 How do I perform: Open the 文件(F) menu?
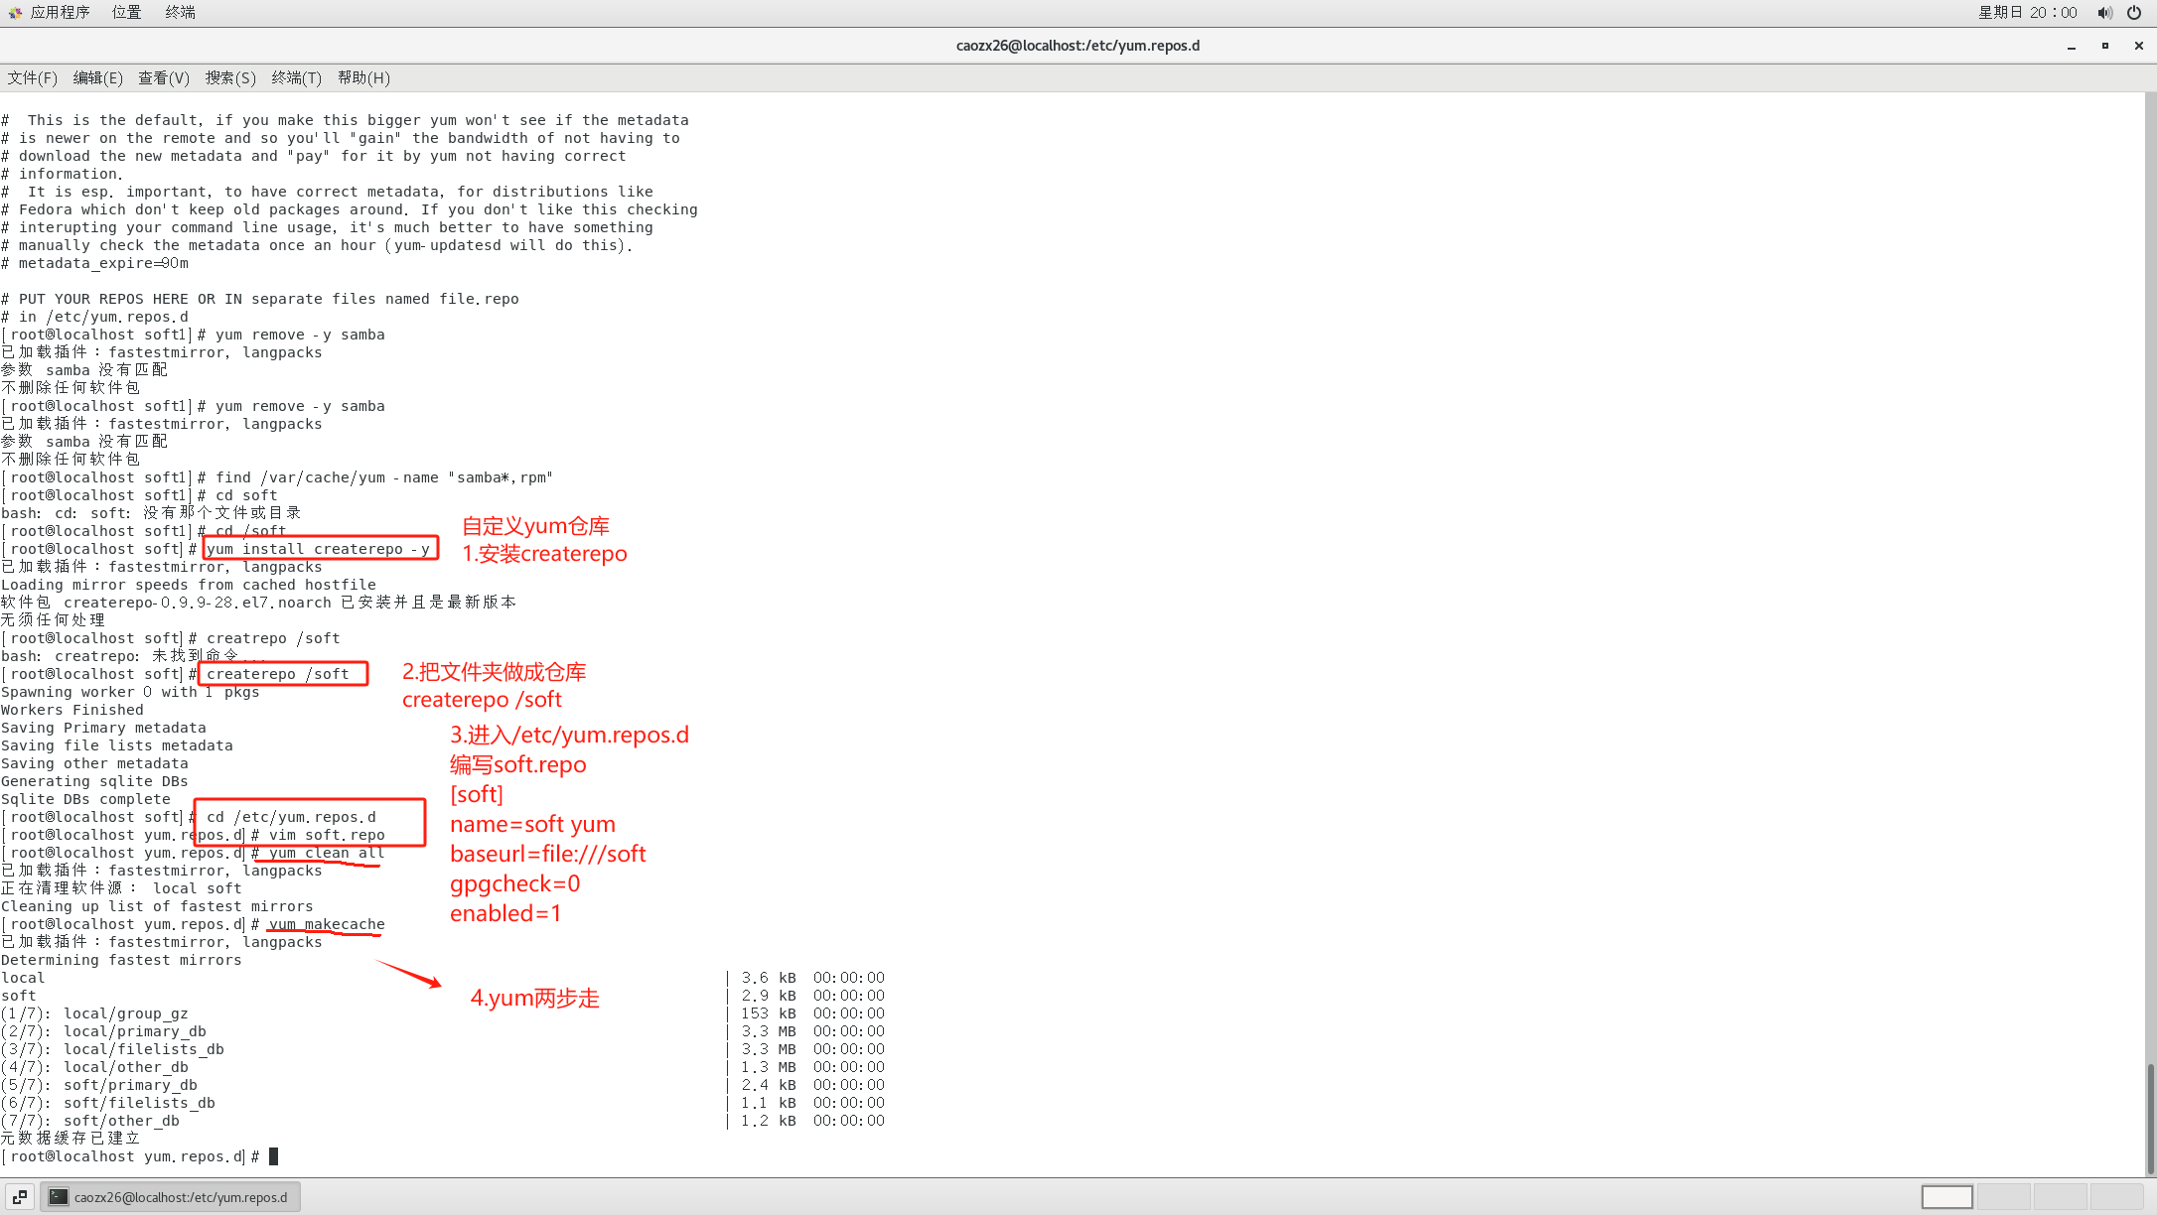tap(32, 77)
